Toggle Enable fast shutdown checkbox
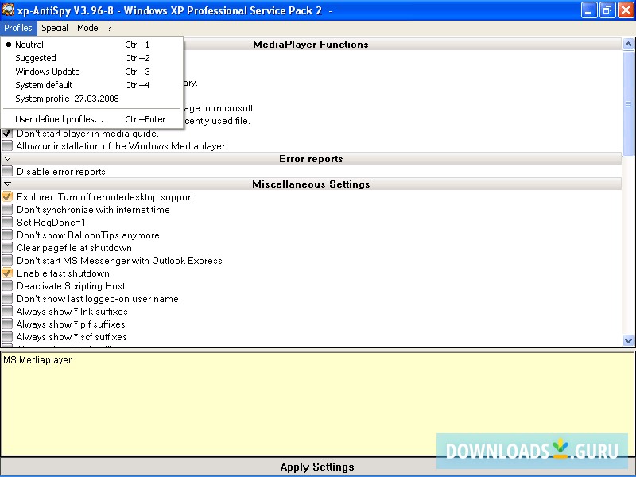Viewport: 636px width, 477px height. (x=7, y=273)
